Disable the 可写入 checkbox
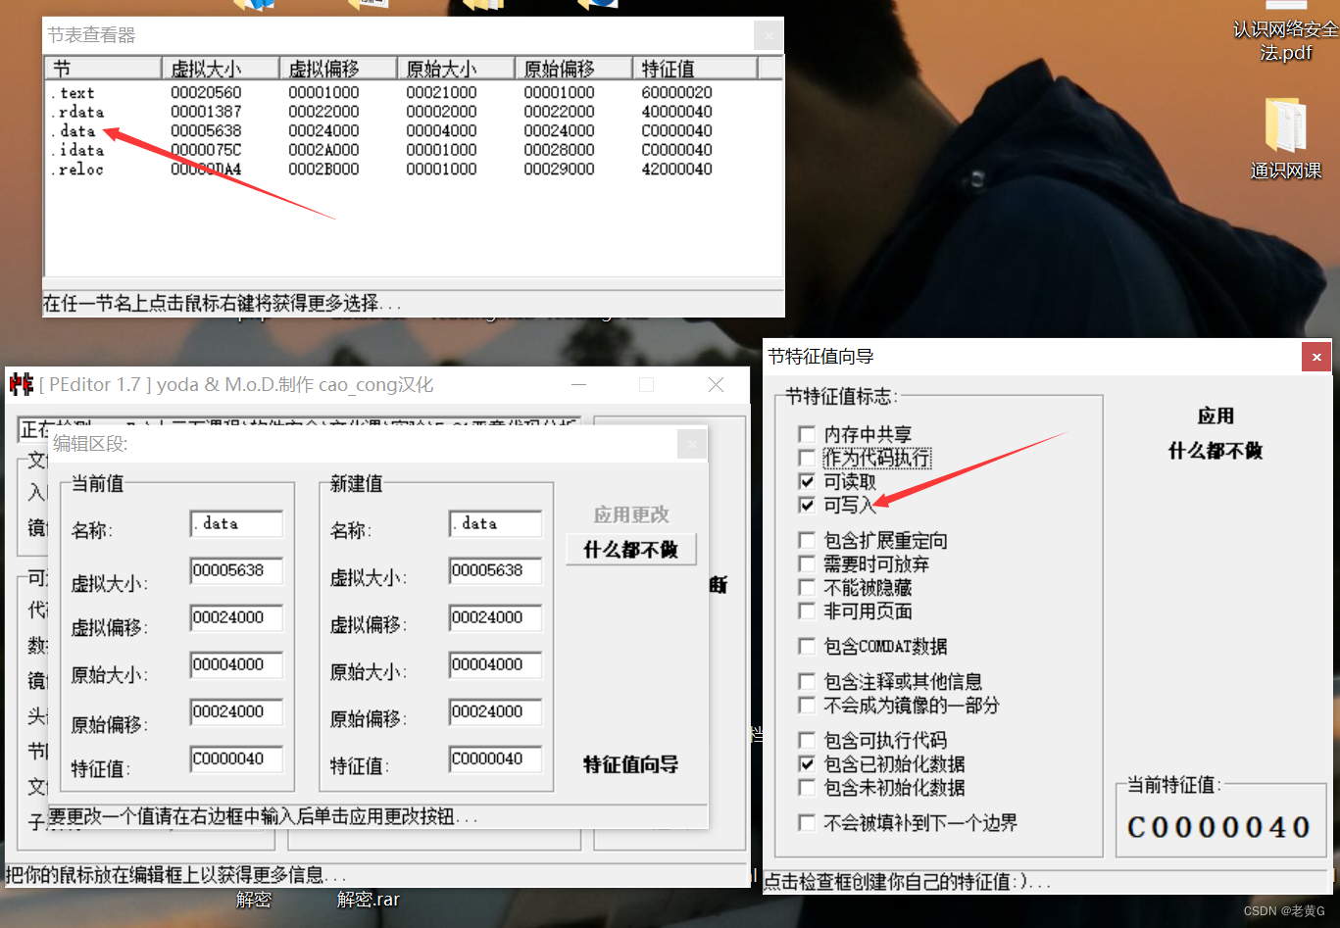The image size is (1340, 928). pos(807,505)
